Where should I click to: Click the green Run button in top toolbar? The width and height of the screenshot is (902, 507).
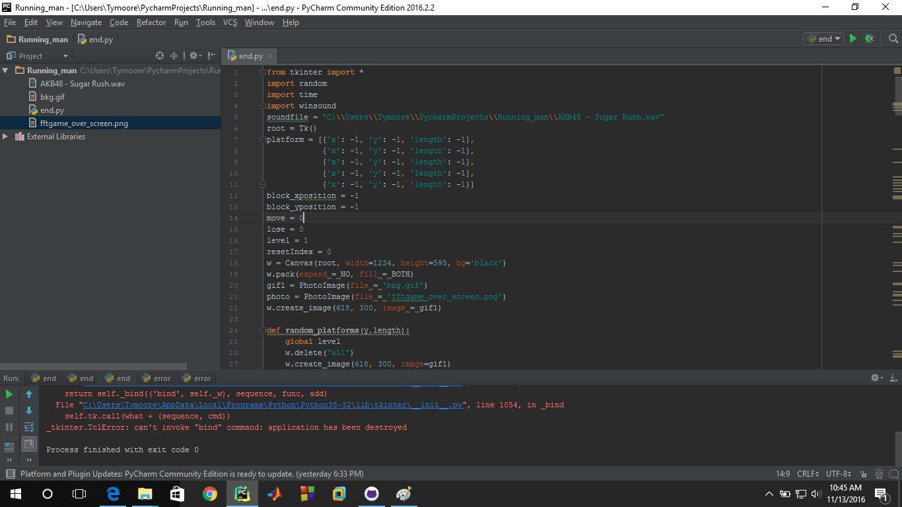point(853,39)
